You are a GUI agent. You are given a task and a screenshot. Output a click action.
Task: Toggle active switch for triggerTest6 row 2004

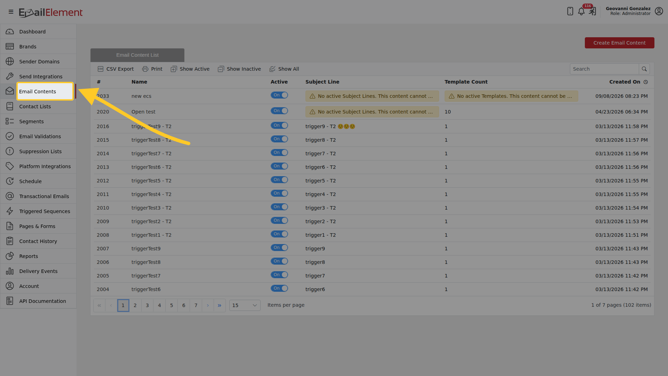pyautogui.click(x=279, y=289)
